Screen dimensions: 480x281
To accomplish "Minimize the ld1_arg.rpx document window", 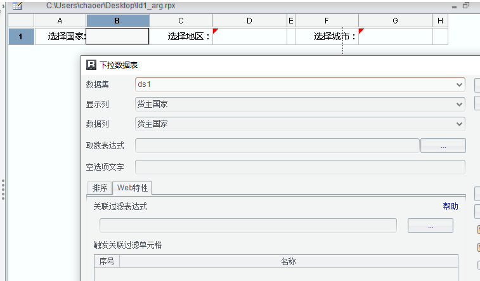I will tap(454, 6).
